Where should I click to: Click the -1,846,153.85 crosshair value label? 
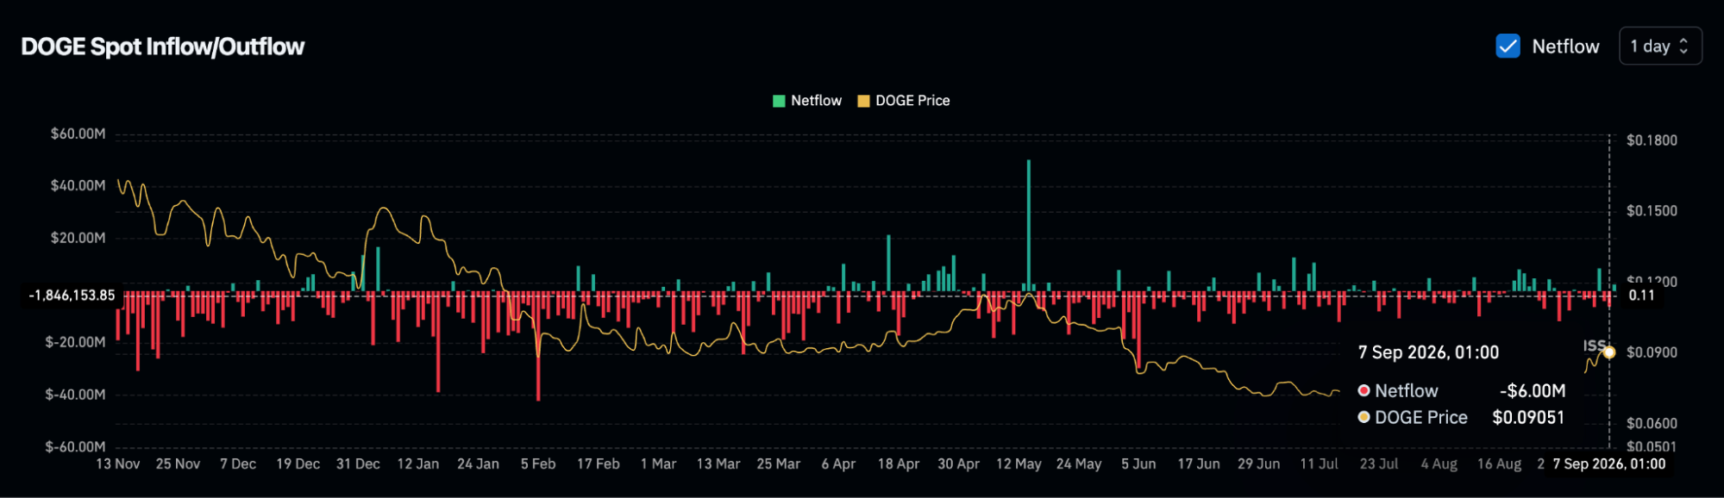click(x=72, y=296)
